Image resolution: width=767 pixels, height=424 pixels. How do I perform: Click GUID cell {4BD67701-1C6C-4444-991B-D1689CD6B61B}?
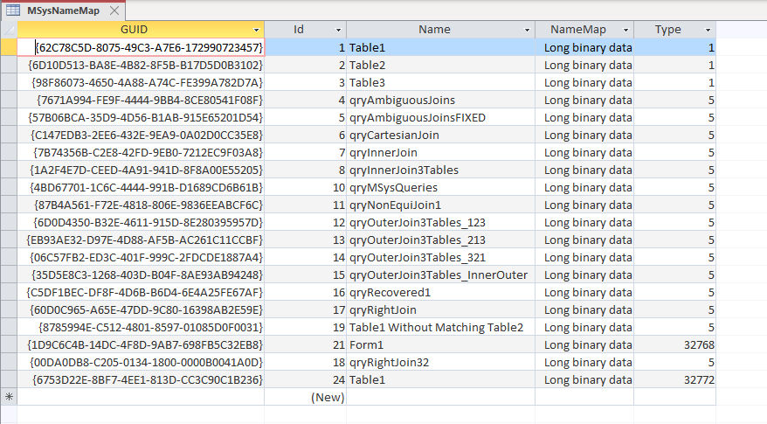[x=141, y=187]
